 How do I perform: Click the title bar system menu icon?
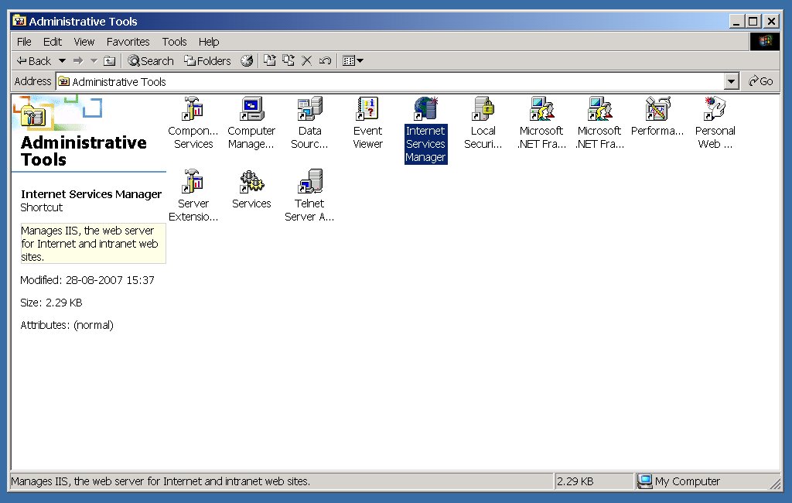19,21
